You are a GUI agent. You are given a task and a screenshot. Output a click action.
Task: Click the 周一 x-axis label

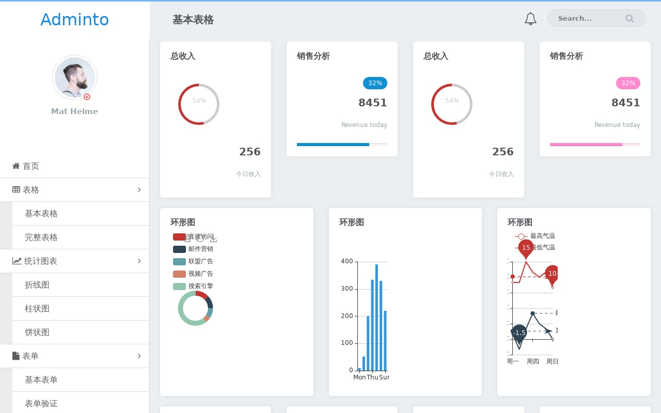click(x=513, y=361)
